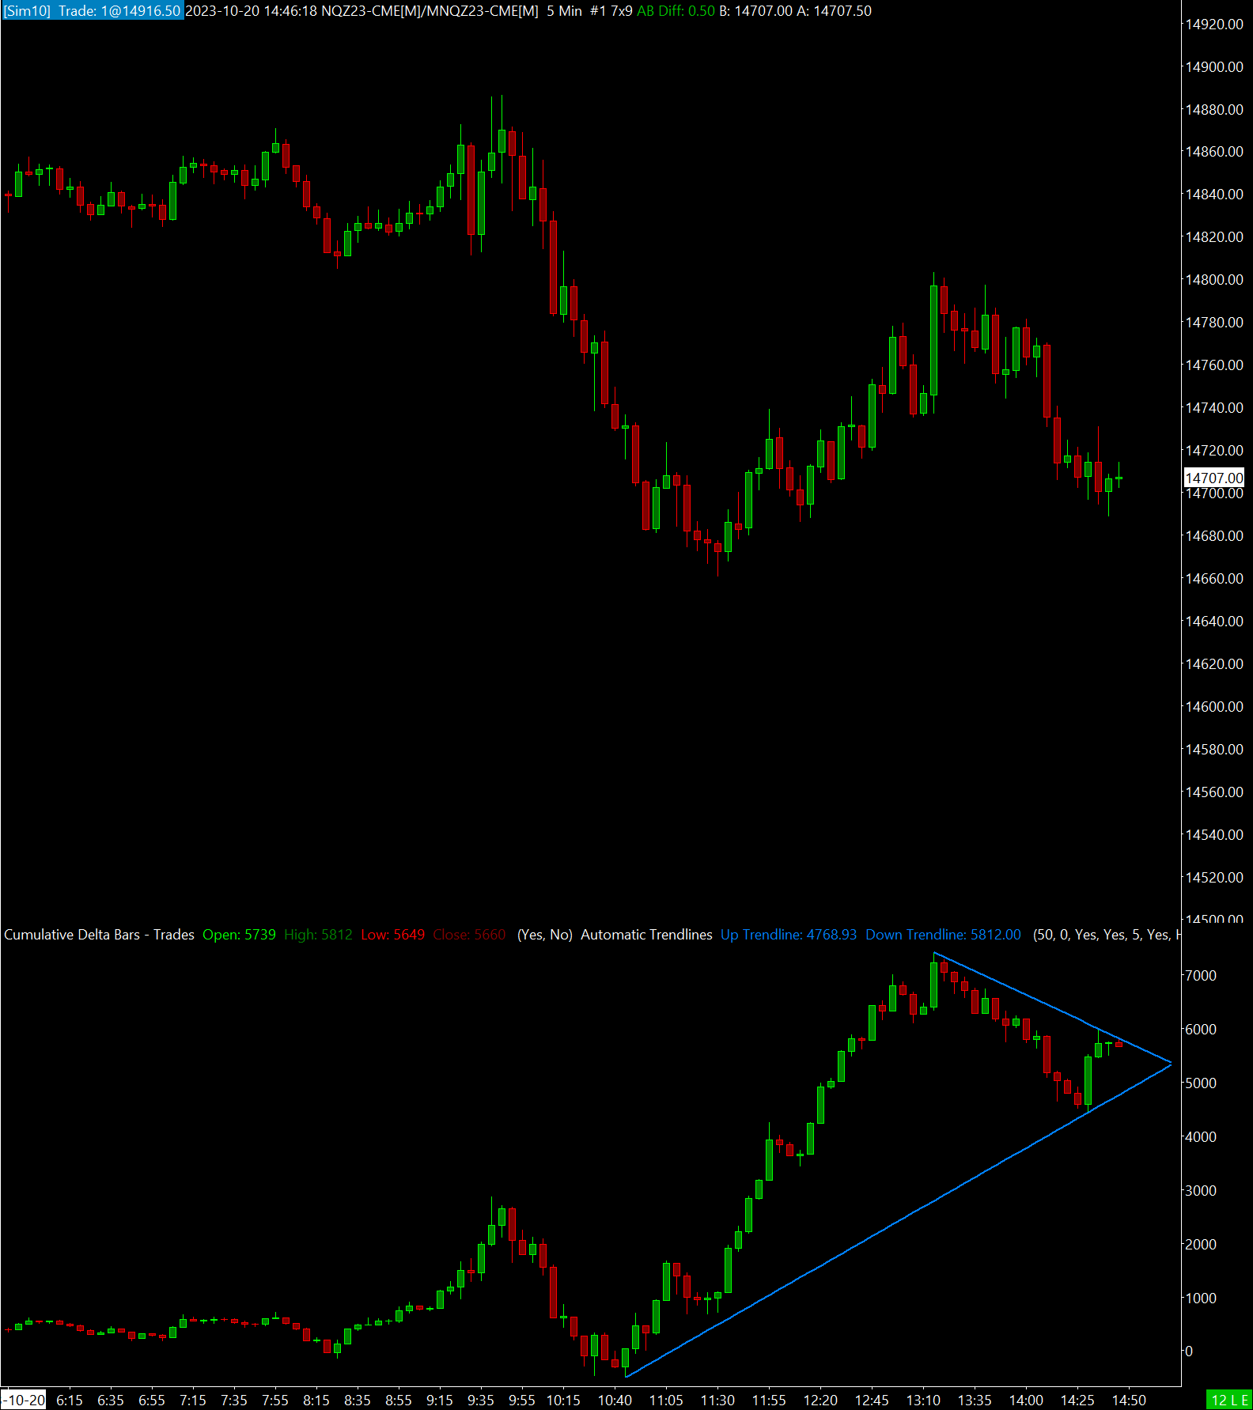The image size is (1253, 1410).
Task: Click the study value 'High: 5812'
Action: [x=318, y=935]
